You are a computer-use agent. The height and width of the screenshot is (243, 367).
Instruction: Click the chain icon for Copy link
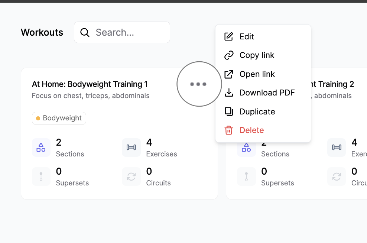click(x=229, y=55)
